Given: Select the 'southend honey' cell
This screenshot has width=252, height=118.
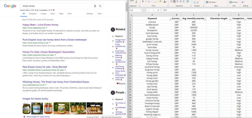Looking at the screenshot, I should coord(153,67).
